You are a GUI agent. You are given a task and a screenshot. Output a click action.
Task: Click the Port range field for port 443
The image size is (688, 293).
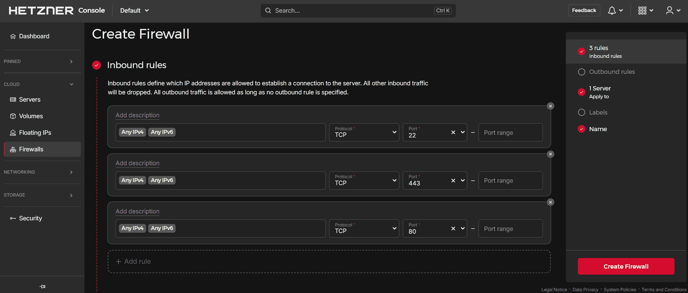pos(510,181)
